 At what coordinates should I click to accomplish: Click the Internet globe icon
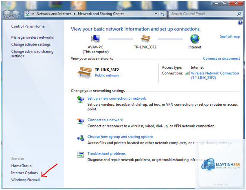[195, 39]
